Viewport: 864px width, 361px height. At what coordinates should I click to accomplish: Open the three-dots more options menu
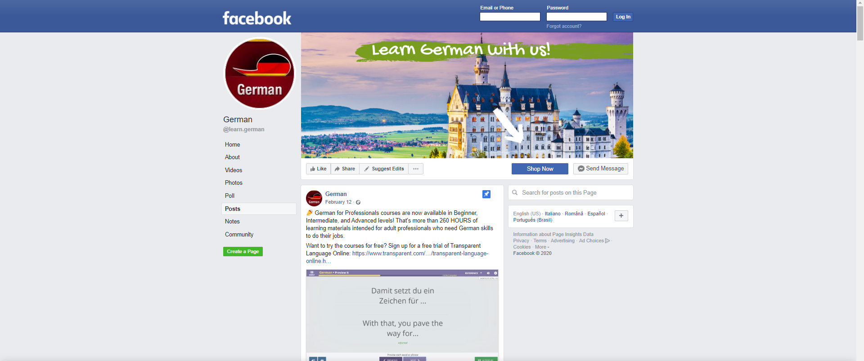(x=416, y=169)
